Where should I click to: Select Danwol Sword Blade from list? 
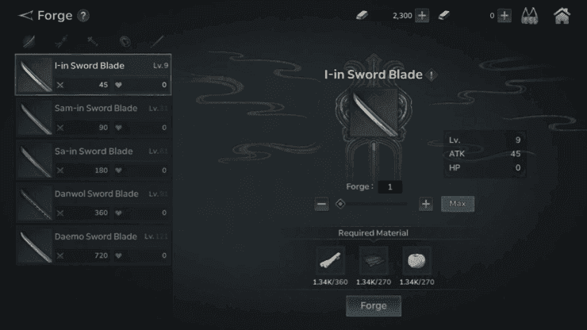click(94, 203)
